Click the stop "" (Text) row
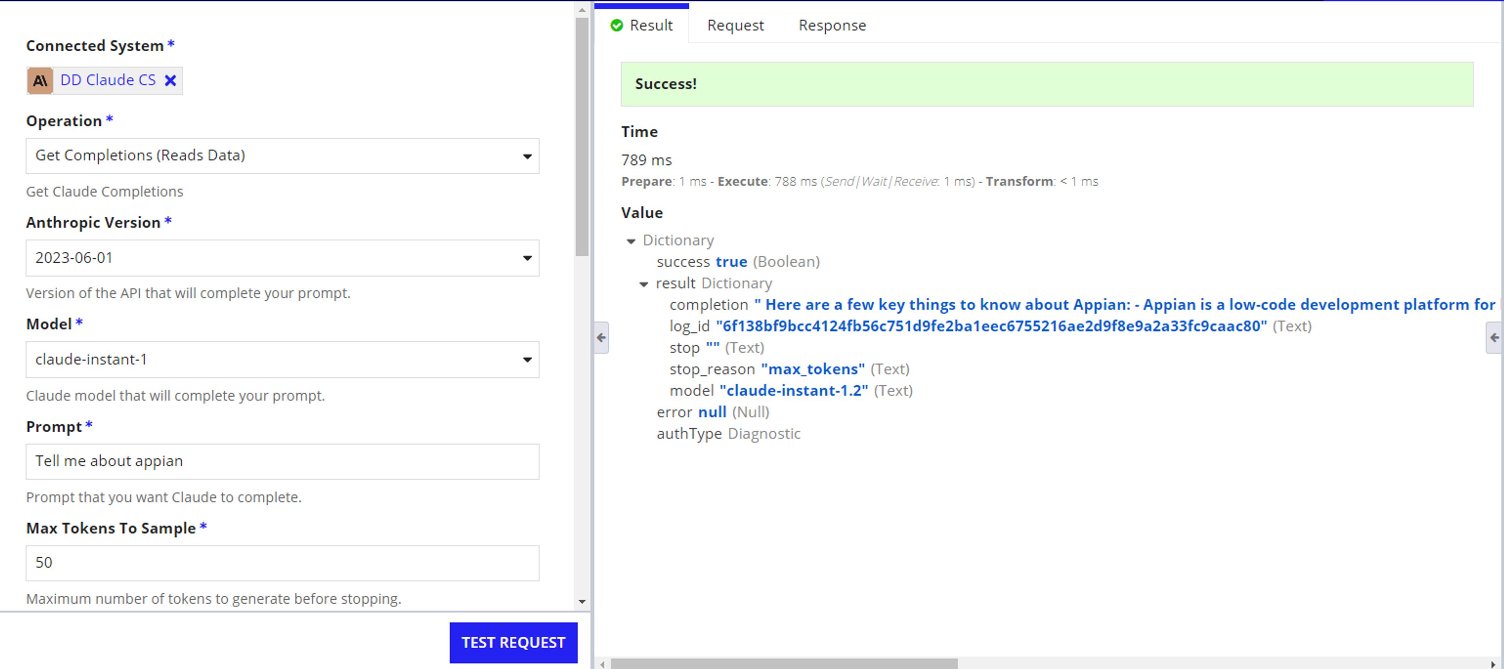 pyautogui.click(x=716, y=348)
